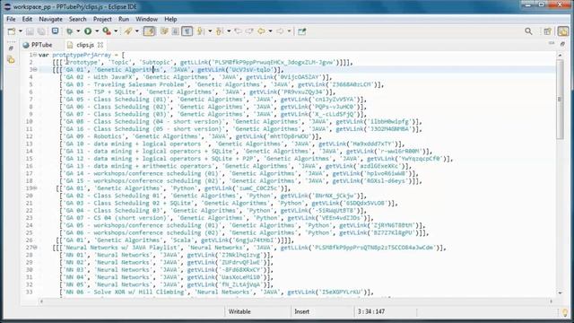
Task: Open the Search menu
Action: (x=78, y=19)
